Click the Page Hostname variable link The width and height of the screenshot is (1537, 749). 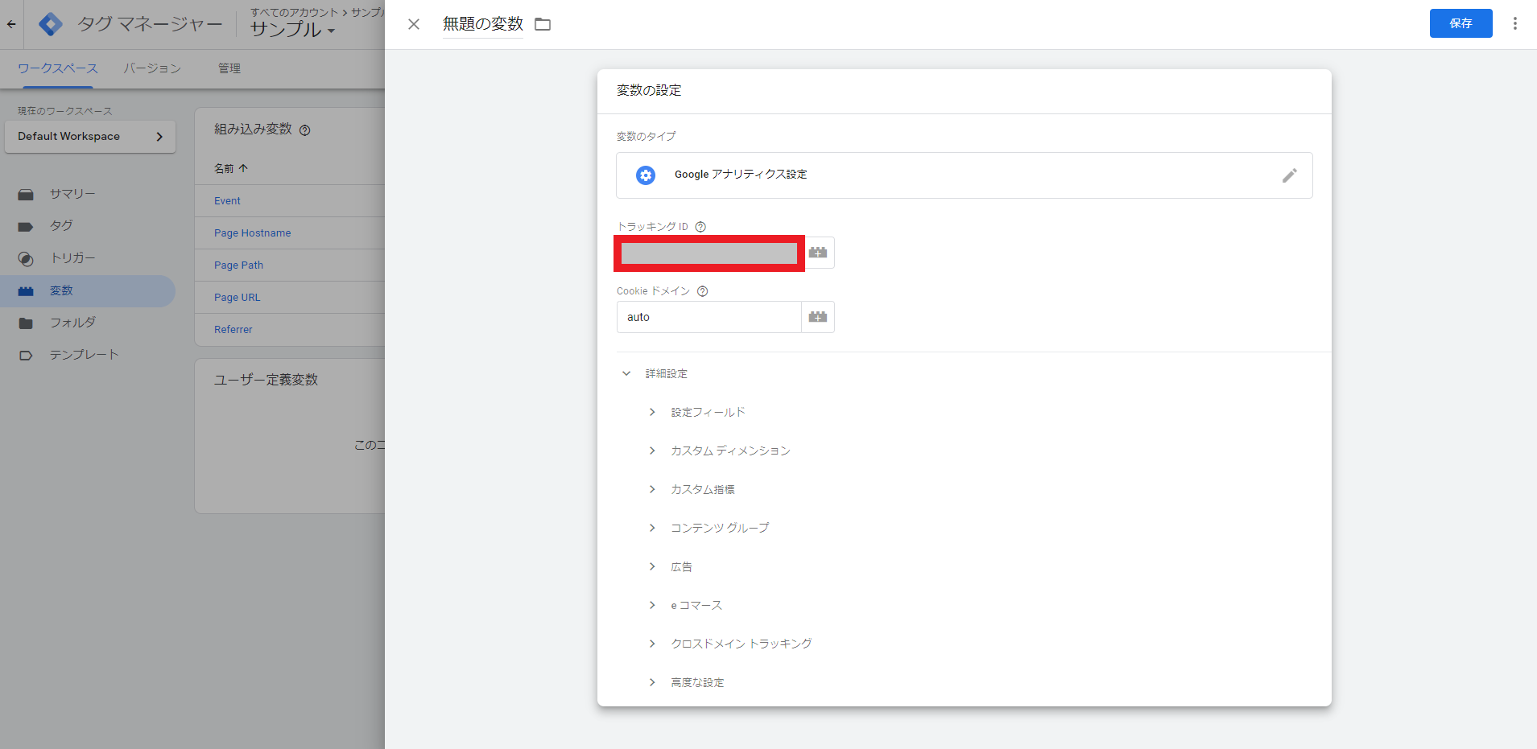point(253,233)
